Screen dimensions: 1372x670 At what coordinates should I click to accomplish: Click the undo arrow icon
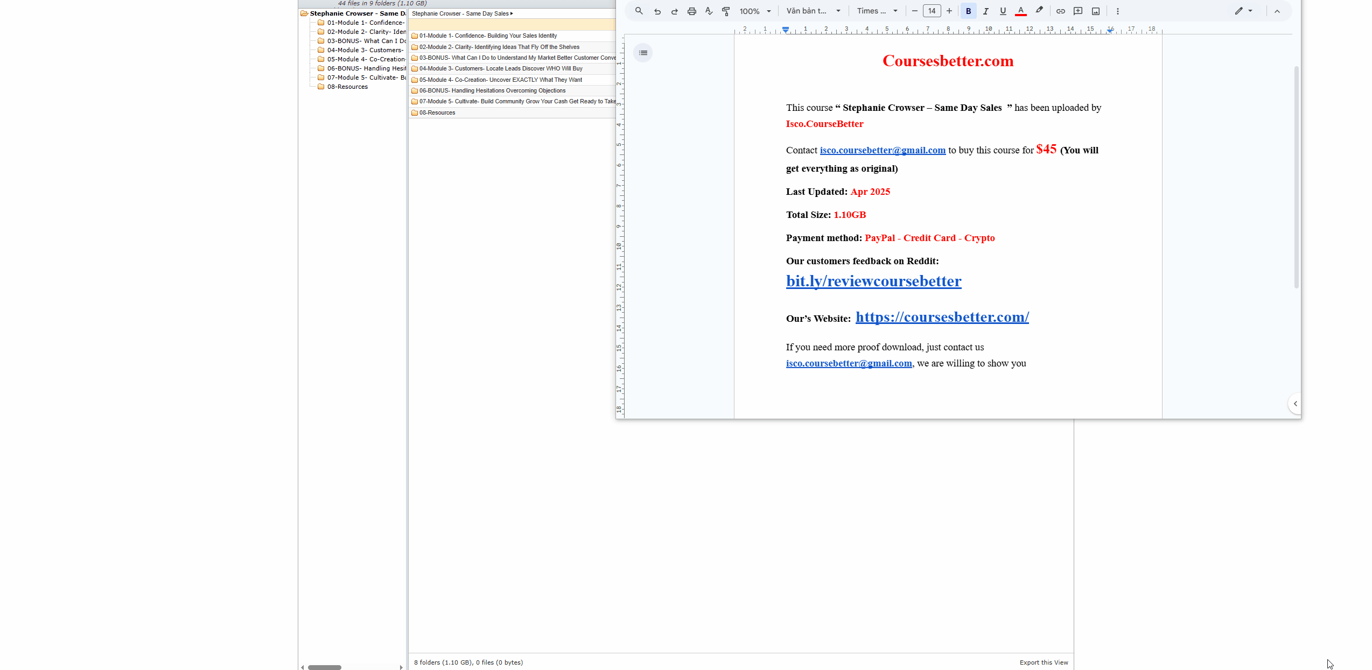(657, 11)
